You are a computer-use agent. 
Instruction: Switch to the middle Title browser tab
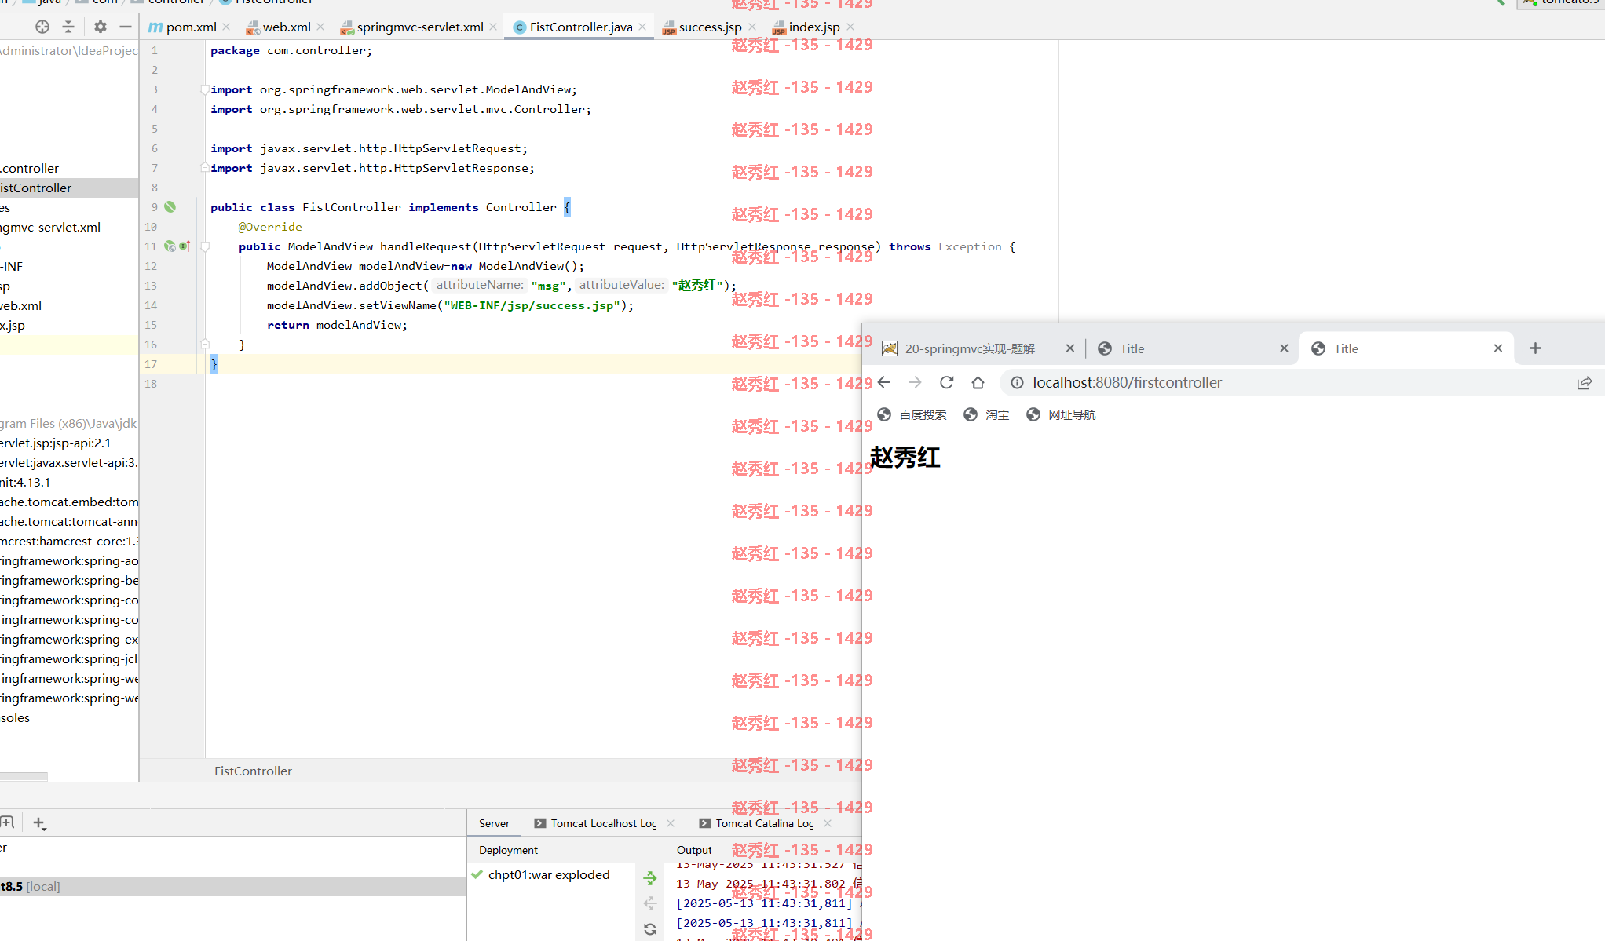(x=1132, y=348)
